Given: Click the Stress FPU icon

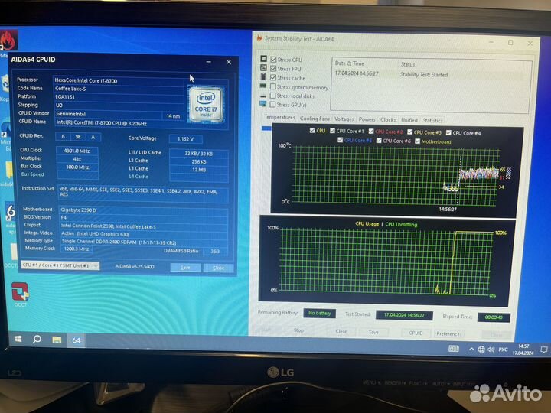Looking at the screenshot, I should tap(263, 68).
